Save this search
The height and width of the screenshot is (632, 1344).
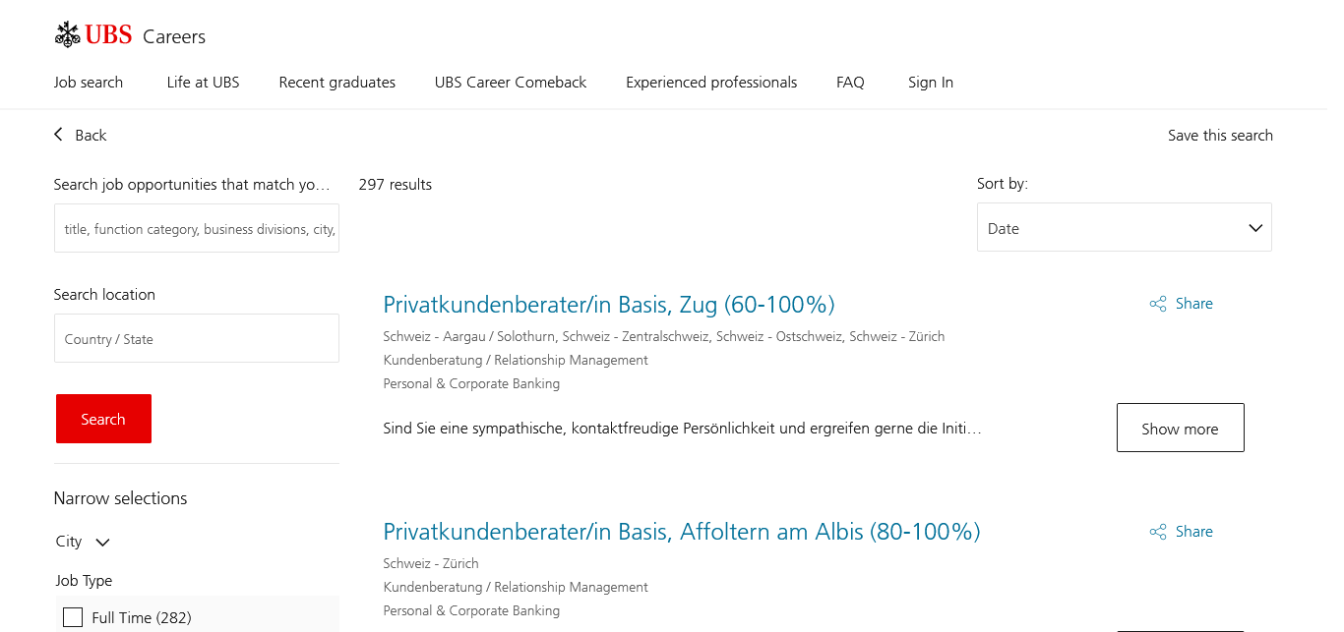(1220, 136)
